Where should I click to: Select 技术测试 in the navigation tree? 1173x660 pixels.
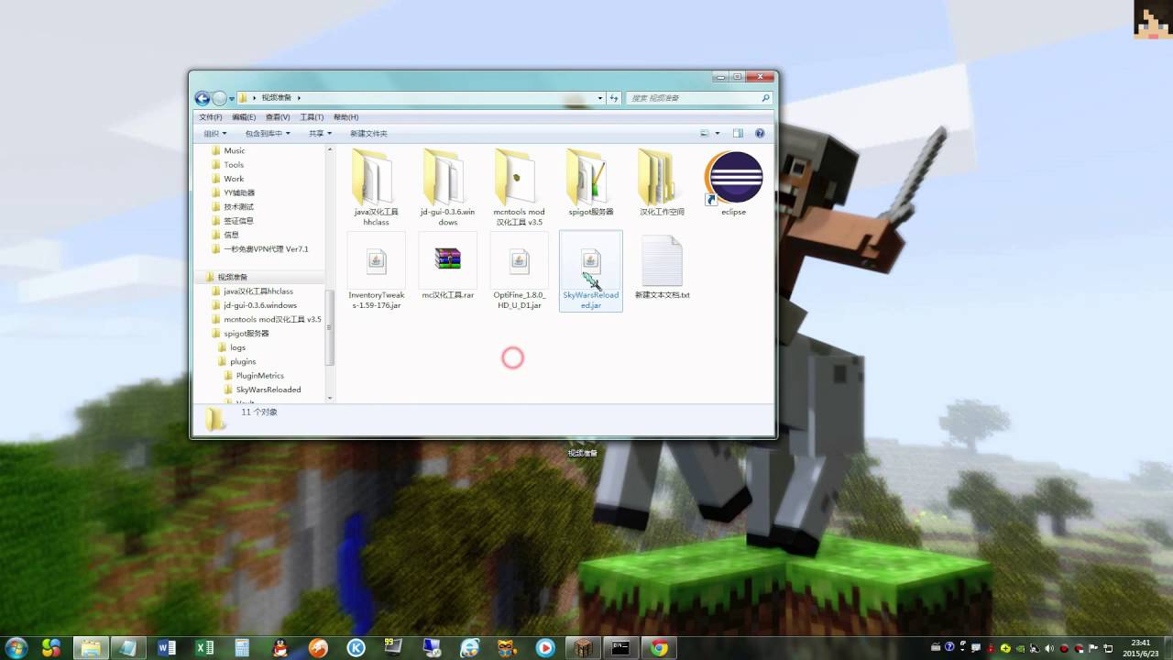coord(238,206)
